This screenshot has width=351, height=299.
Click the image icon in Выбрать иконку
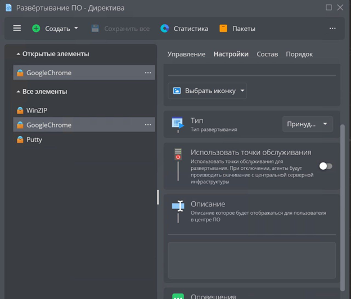pyautogui.click(x=177, y=91)
